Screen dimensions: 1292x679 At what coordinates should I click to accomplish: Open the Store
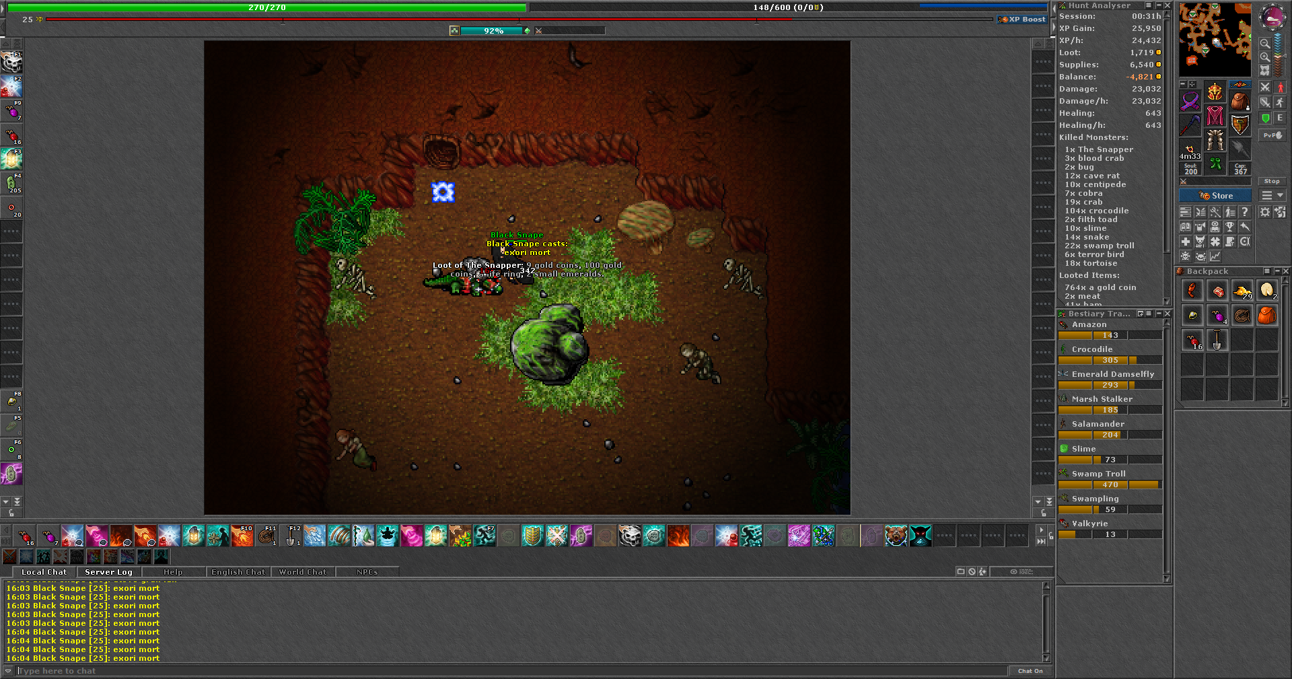coord(1215,196)
